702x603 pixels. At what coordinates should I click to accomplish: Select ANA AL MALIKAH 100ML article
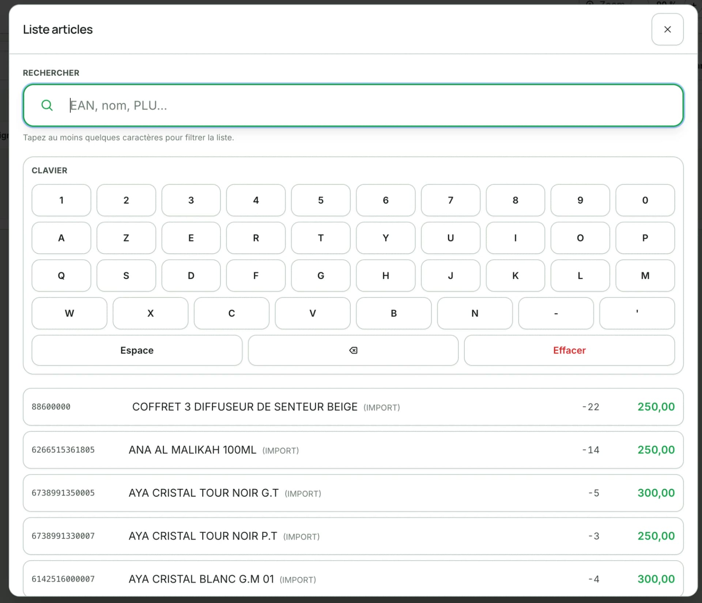[353, 450]
